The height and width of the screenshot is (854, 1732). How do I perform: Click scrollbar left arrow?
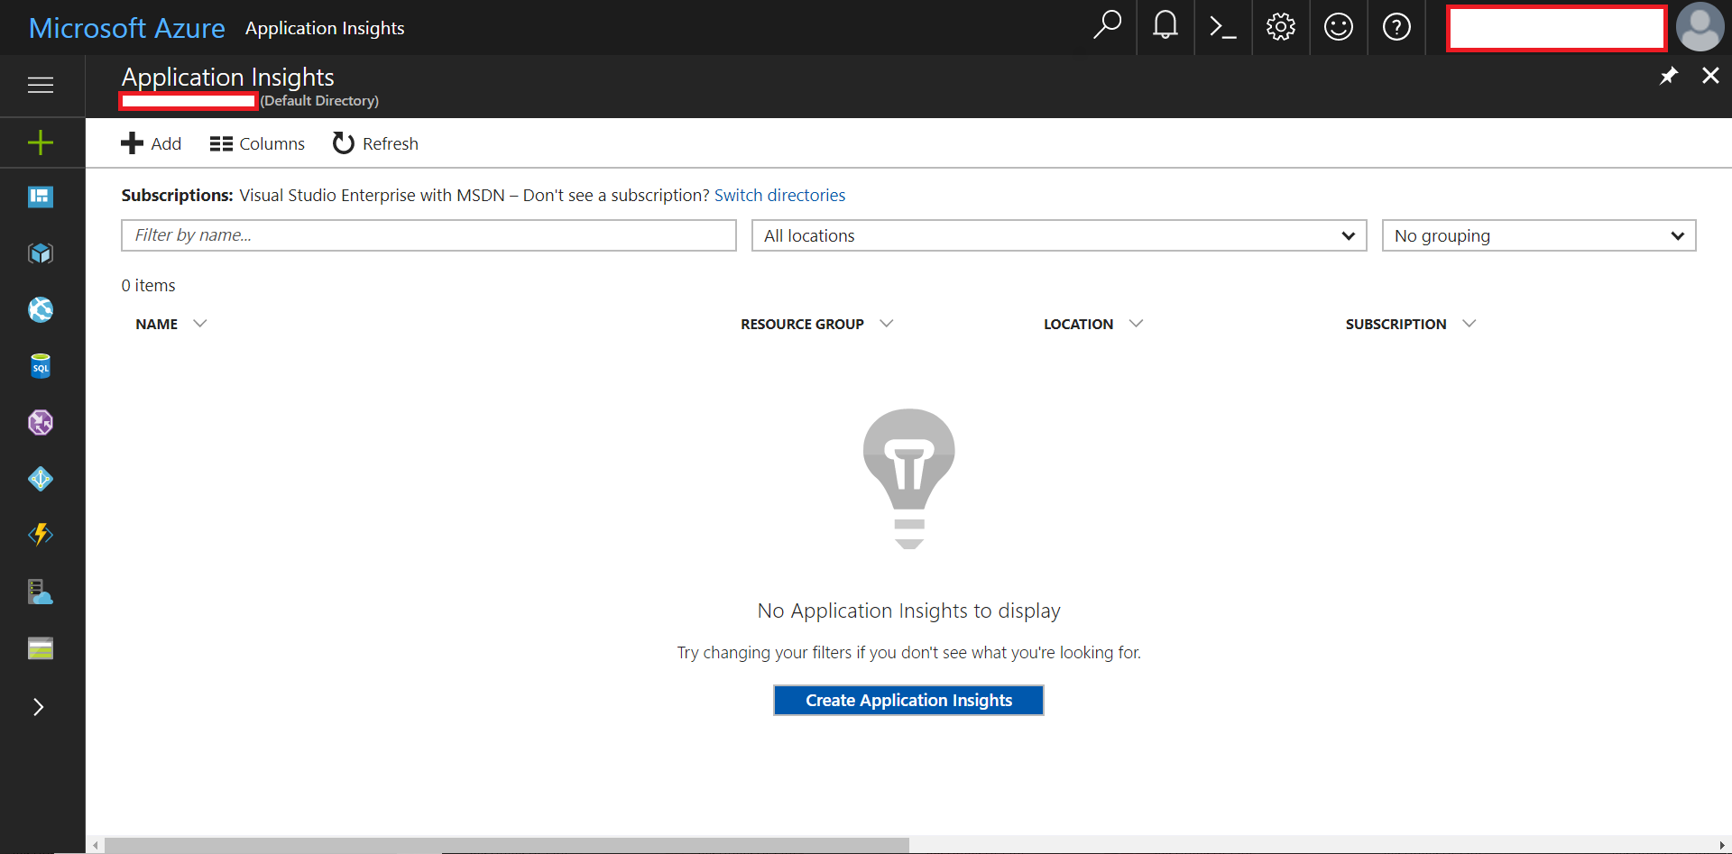[96, 845]
